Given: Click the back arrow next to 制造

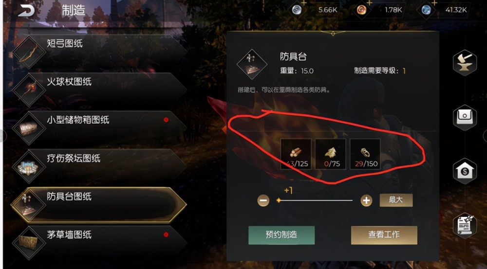Looking at the screenshot, I should [26, 11].
